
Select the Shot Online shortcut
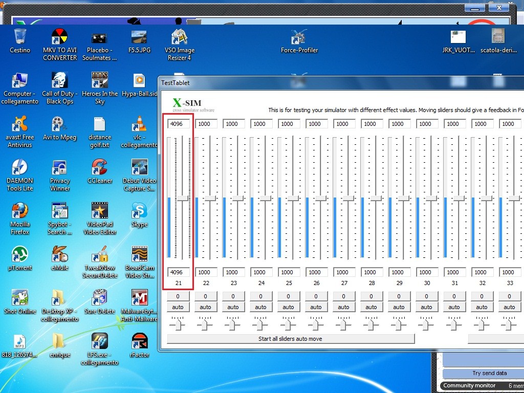click(x=20, y=298)
